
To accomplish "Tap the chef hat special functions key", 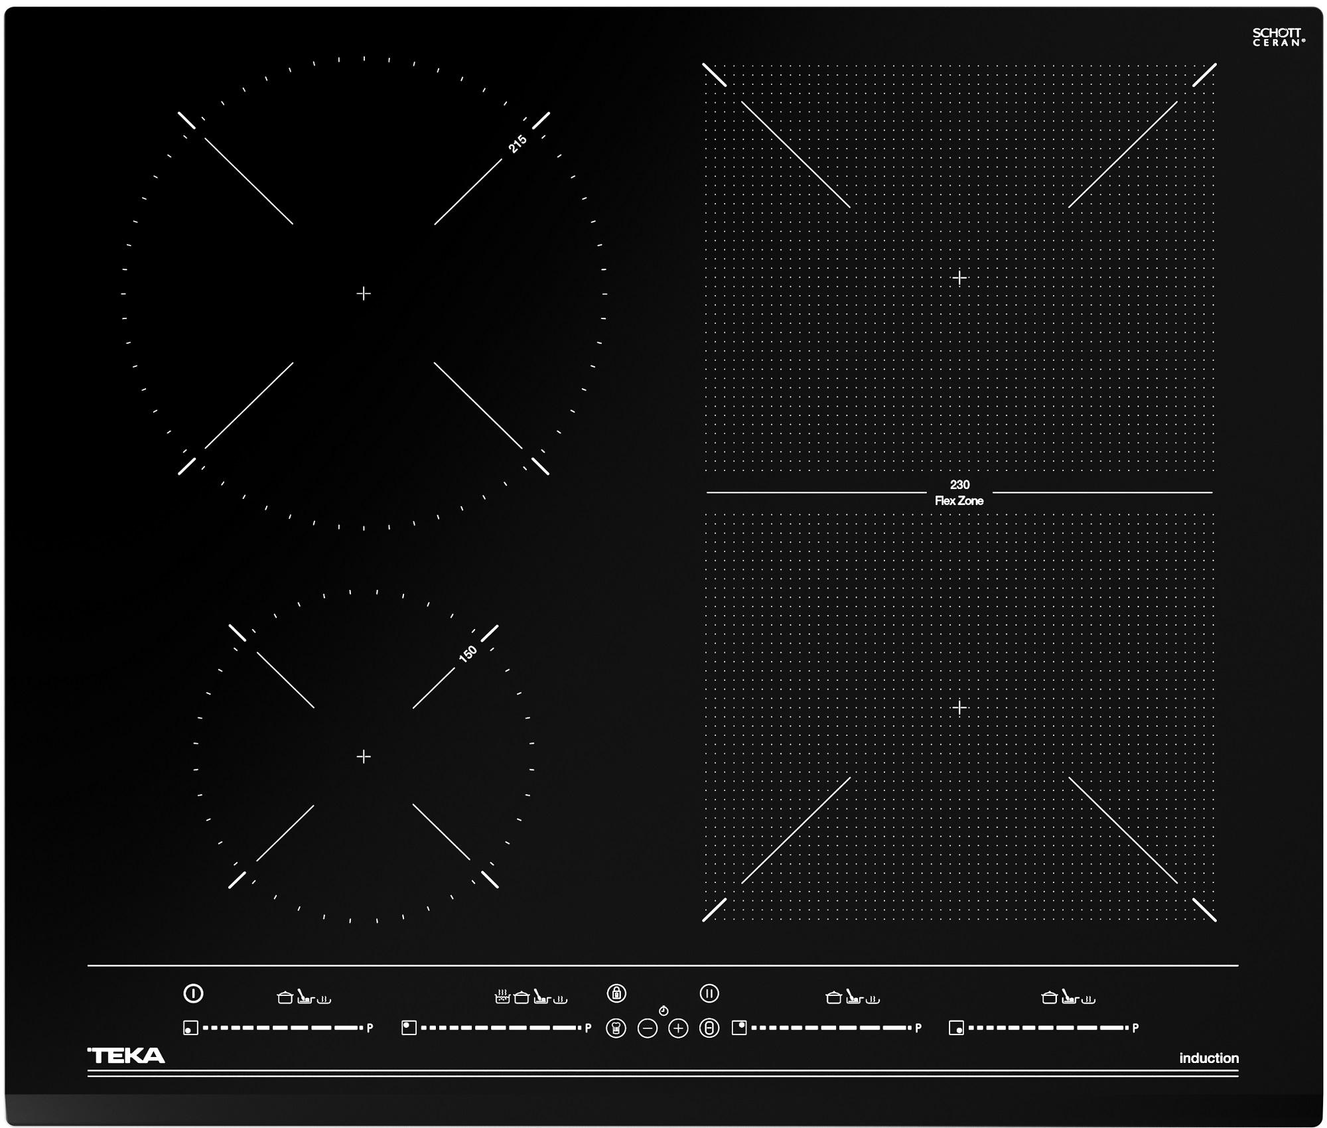I will pos(616,1028).
